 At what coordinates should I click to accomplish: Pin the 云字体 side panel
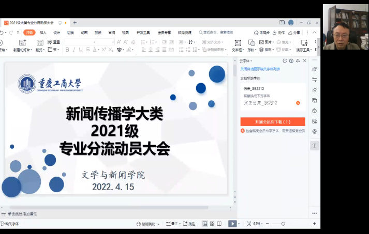pos(298,61)
